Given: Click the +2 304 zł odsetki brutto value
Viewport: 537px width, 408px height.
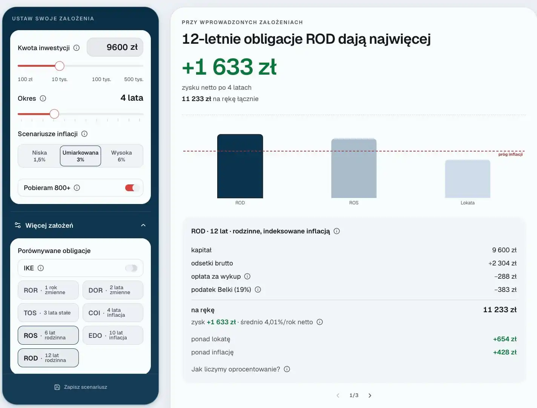Looking at the screenshot, I should pyautogui.click(x=502, y=263).
